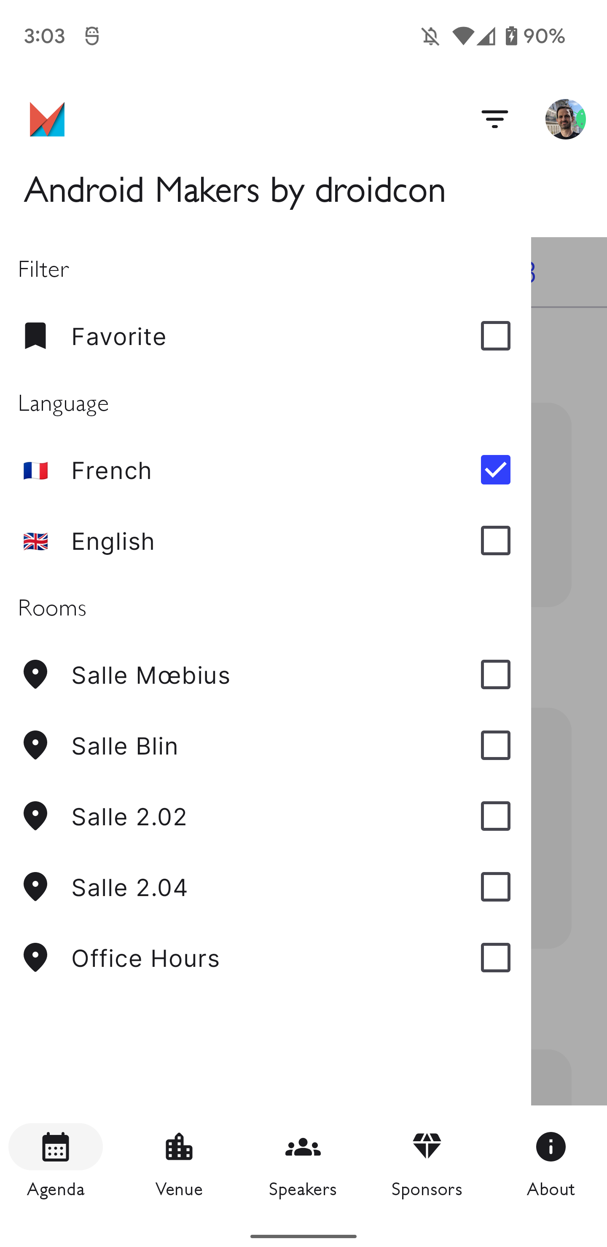Tap the UK flag icon
The image size is (607, 1247).
point(35,541)
